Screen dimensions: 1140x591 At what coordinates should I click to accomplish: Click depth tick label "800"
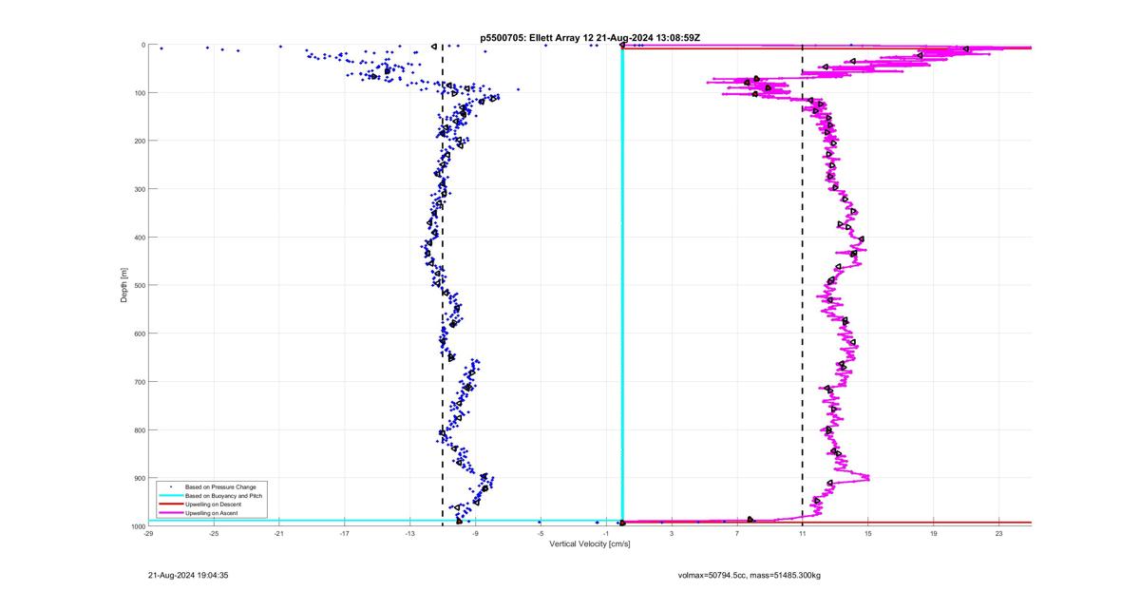click(139, 429)
